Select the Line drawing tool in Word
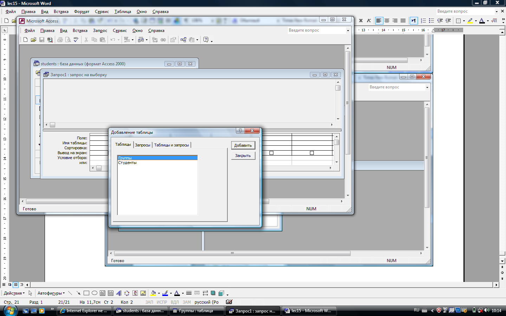This screenshot has width=506, height=316. tap(70, 293)
